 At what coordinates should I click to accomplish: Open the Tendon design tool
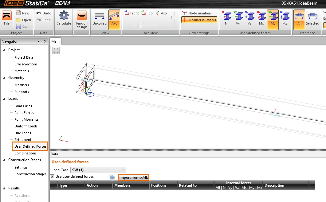[x=81, y=20]
